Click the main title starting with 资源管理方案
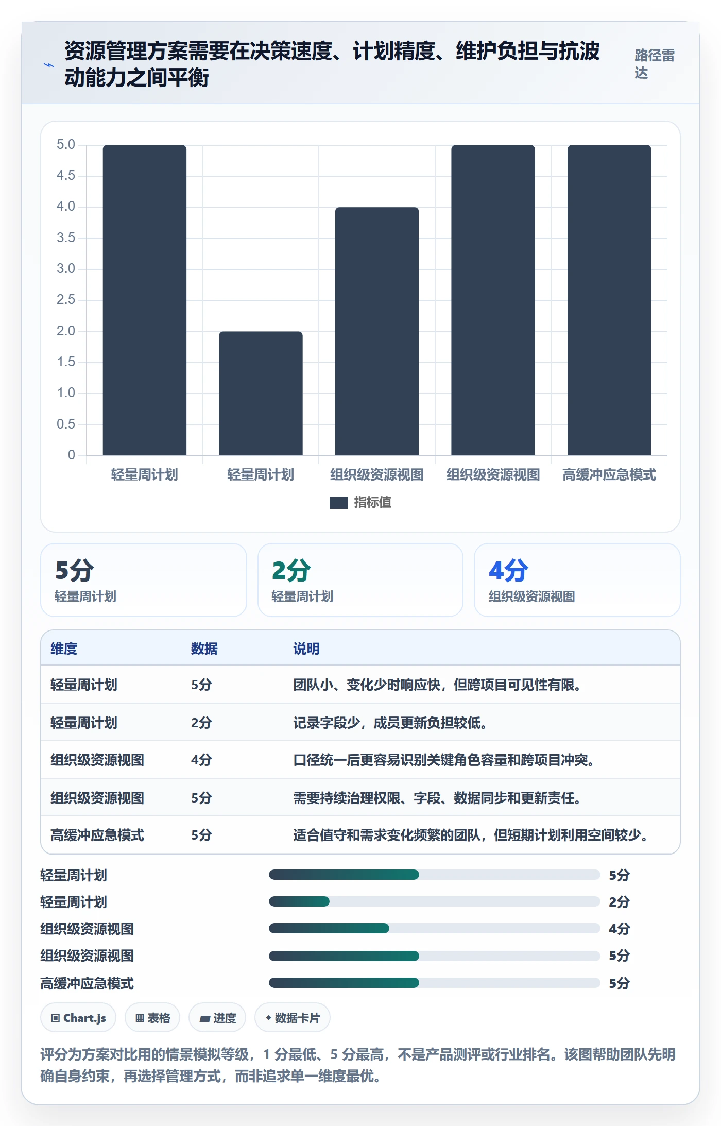 point(332,64)
